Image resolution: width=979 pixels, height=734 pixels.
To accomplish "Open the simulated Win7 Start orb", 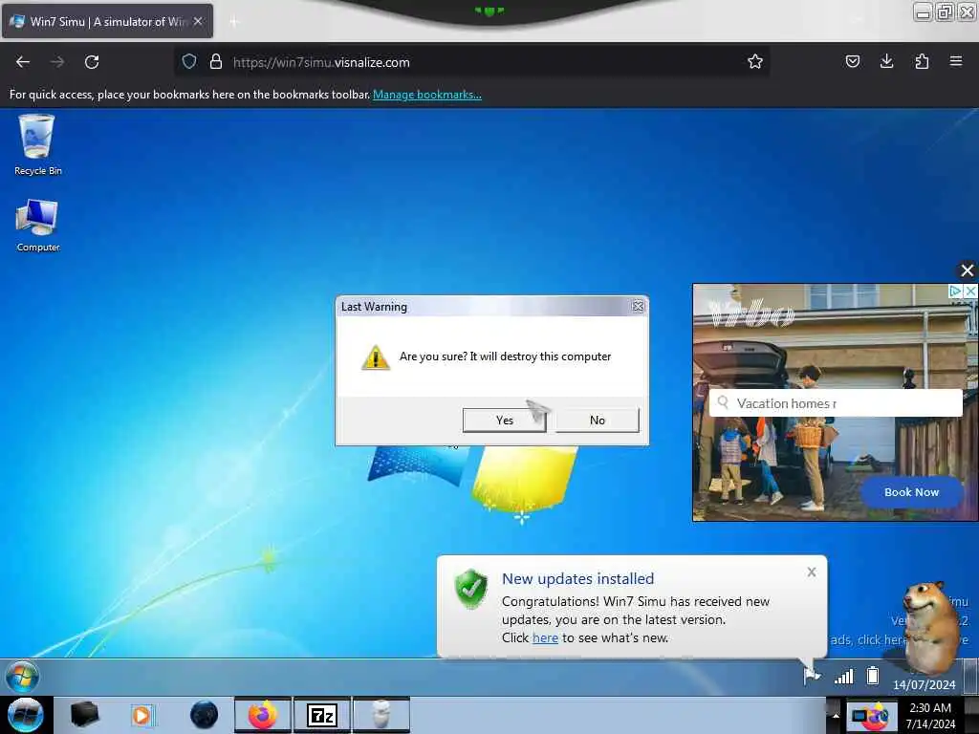I will click(x=23, y=677).
